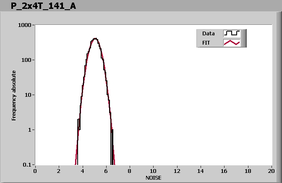This screenshot has height=183, width=282.
Task: Select the FIT label in plot legend
Action: pyautogui.click(x=206, y=42)
